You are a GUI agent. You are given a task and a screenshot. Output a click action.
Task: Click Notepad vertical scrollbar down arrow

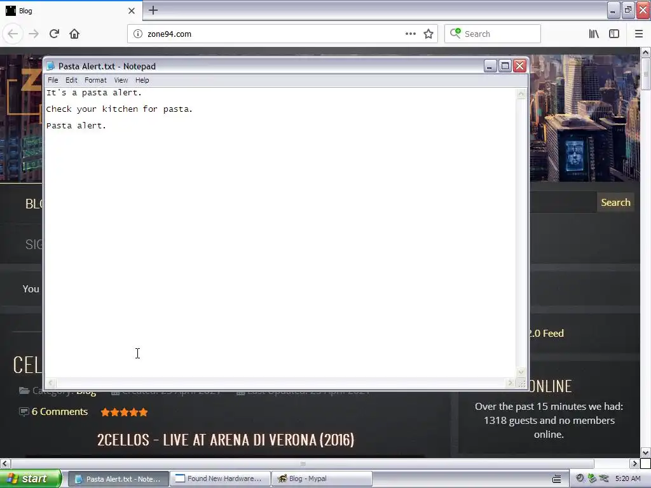(521, 372)
